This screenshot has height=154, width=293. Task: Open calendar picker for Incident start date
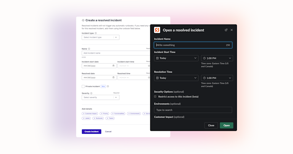coord(113,66)
